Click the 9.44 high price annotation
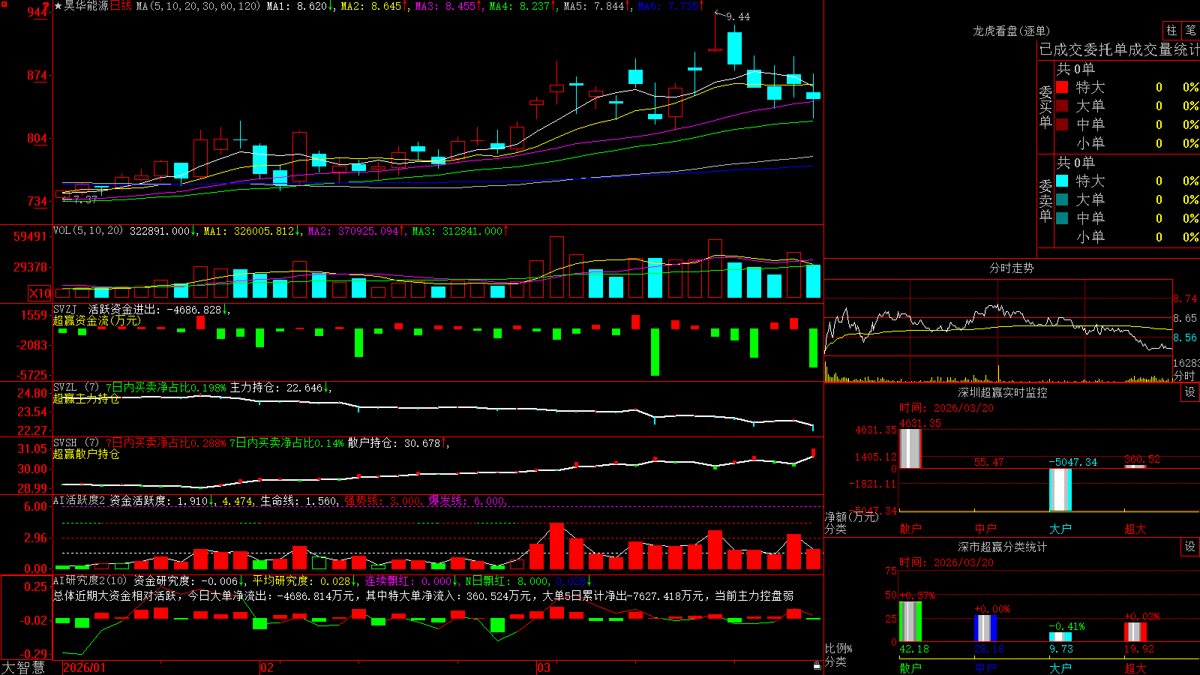This screenshot has height=675, width=1200. (738, 16)
